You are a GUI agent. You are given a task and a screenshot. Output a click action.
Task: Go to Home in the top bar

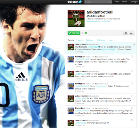[x=117, y=2]
